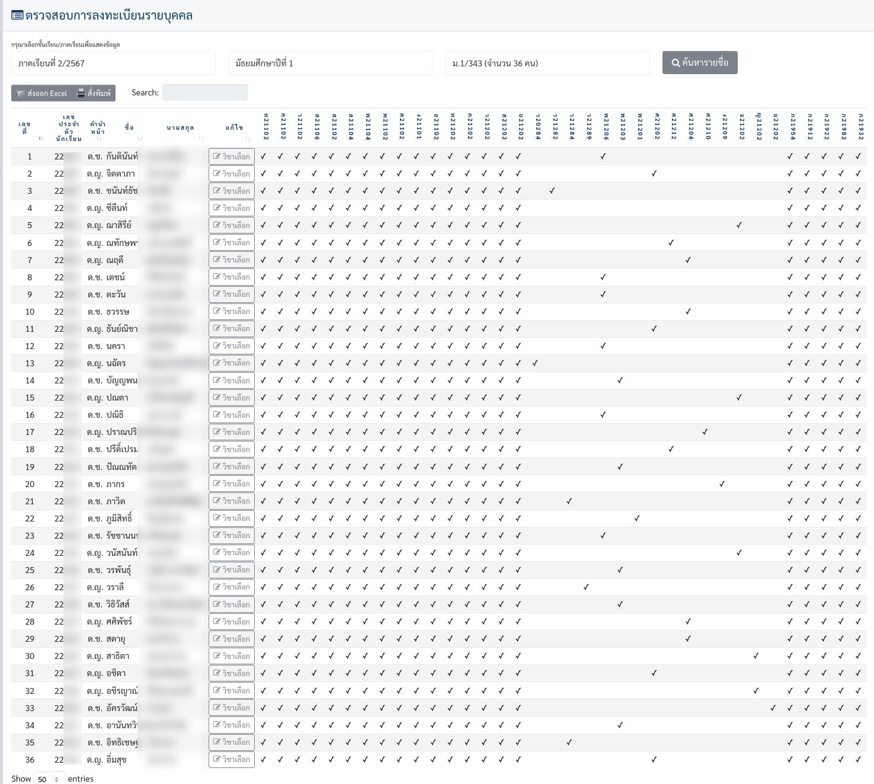
Task: Edit วิชาเลือก for row 25 วรพันธุ์
Action: 232,569
